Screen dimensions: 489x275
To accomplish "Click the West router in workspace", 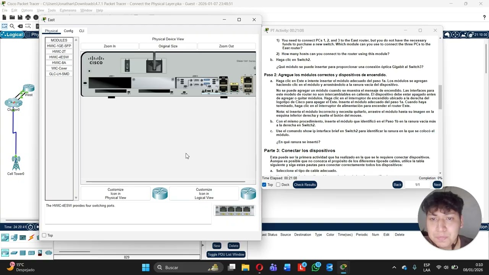I will pos(28,89).
